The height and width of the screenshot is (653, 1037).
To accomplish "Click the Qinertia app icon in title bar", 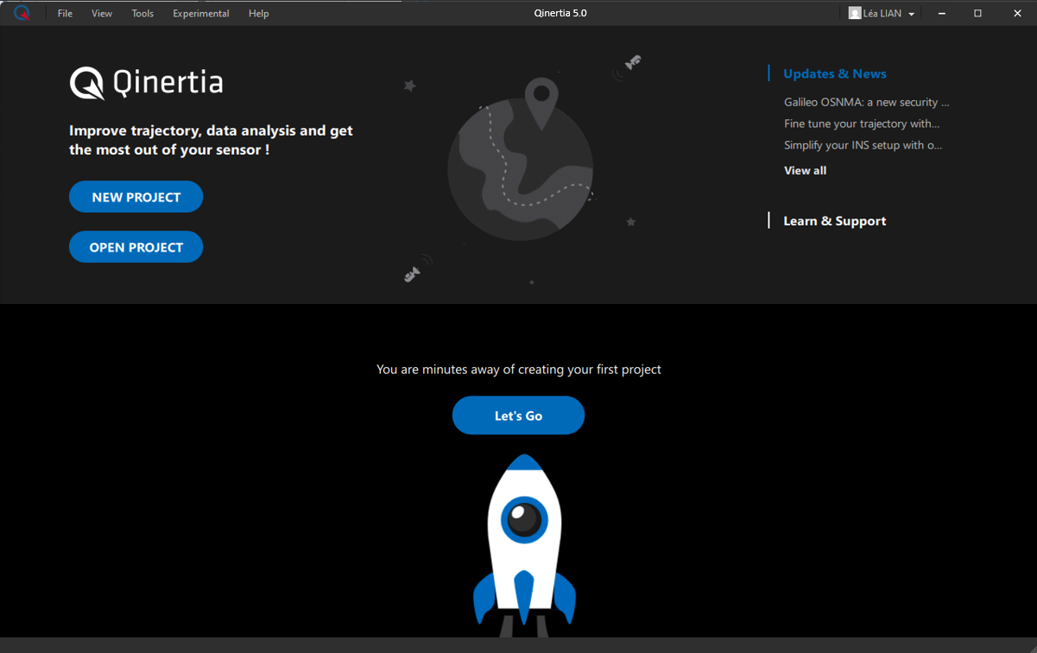I will click(22, 13).
